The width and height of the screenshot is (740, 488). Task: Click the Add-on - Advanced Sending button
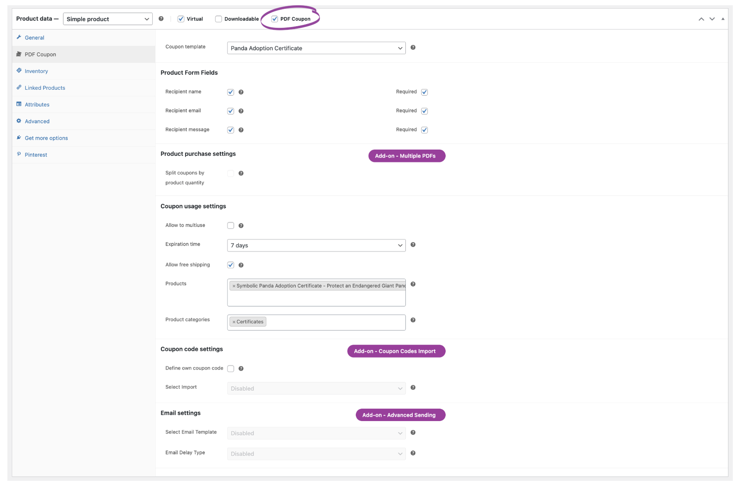[x=400, y=415]
